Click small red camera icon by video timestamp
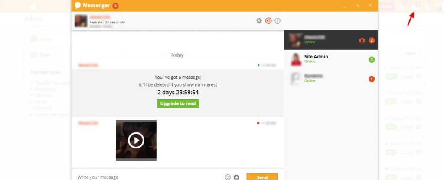Image resolution: width=444 pixels, height=180 pixels. [258, 123]
